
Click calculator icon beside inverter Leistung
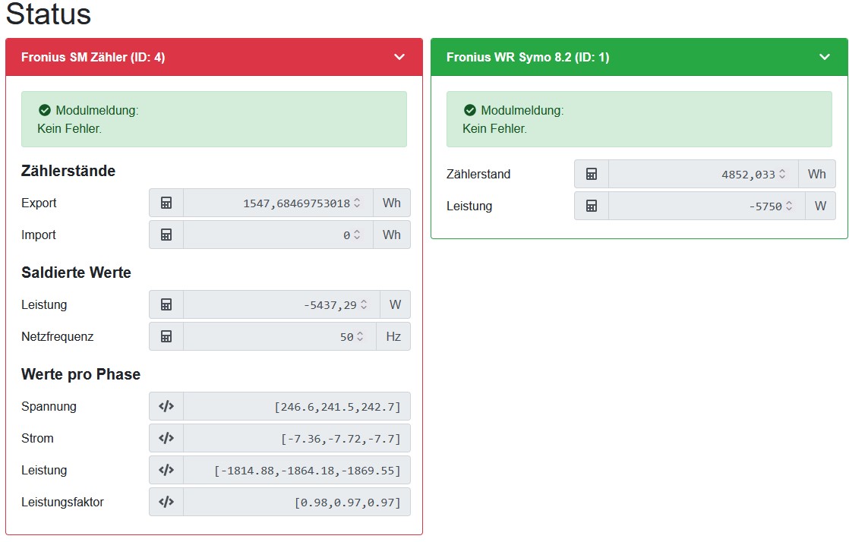592,206
